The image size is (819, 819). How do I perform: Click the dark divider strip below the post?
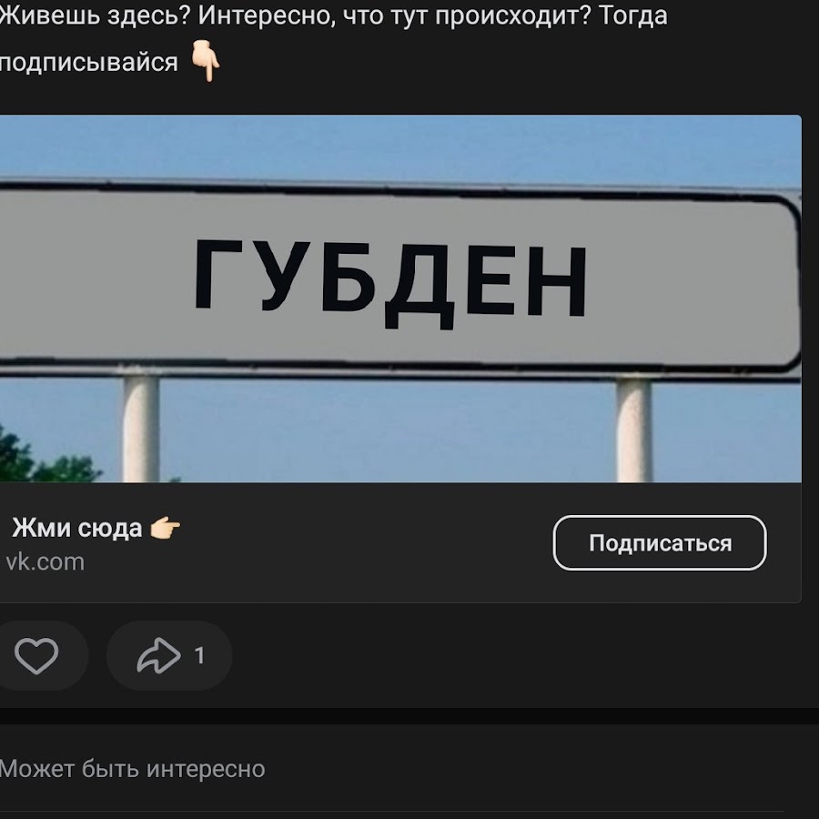(409, 715)
